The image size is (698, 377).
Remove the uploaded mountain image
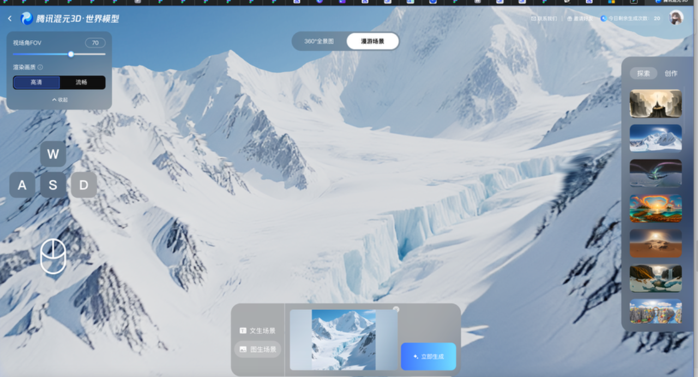point(396,309)
